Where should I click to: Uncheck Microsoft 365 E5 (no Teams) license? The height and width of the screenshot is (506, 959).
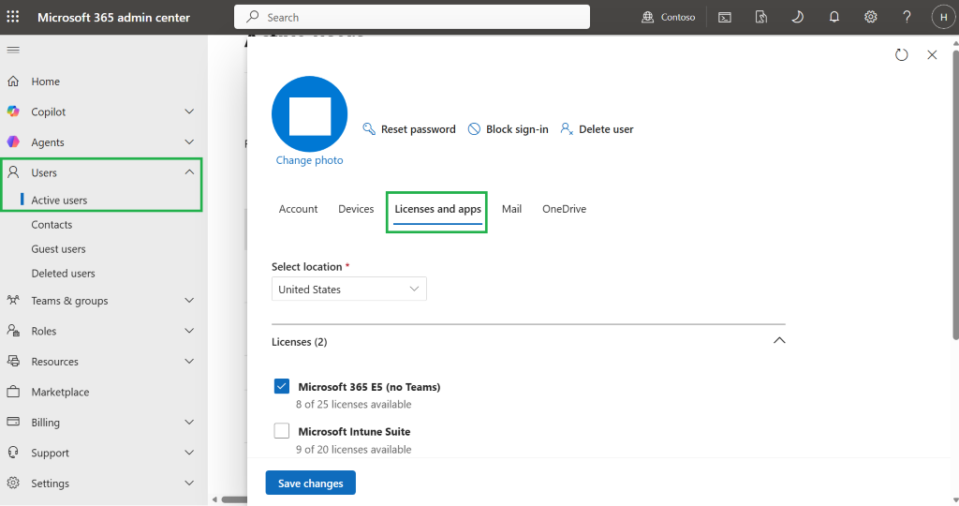(x=281, y=386)
